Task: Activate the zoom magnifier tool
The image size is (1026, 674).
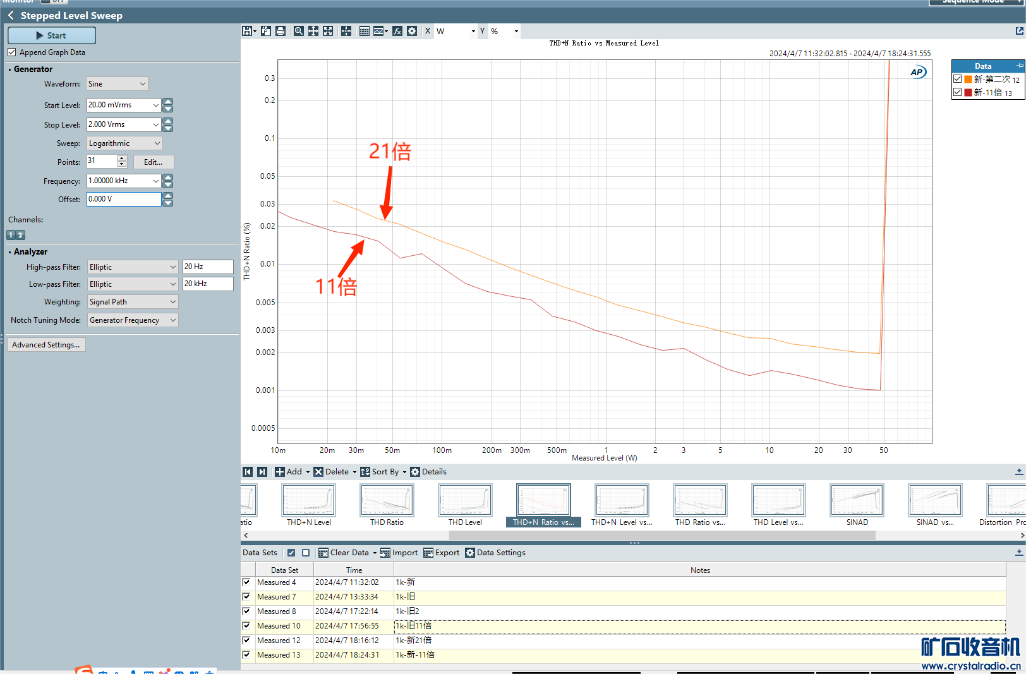Action: tap(298, 31)
